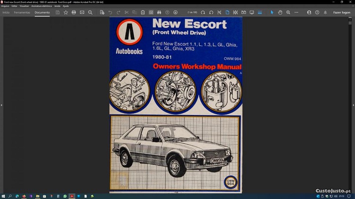Go to the Início tab
Screen dimensions: 355x199
6,12
